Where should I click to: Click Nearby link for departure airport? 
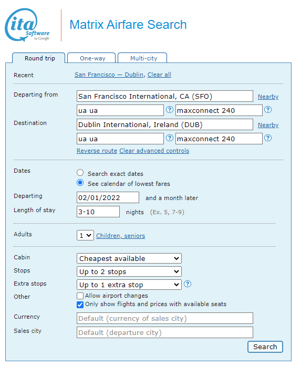(x=268, y=97)
